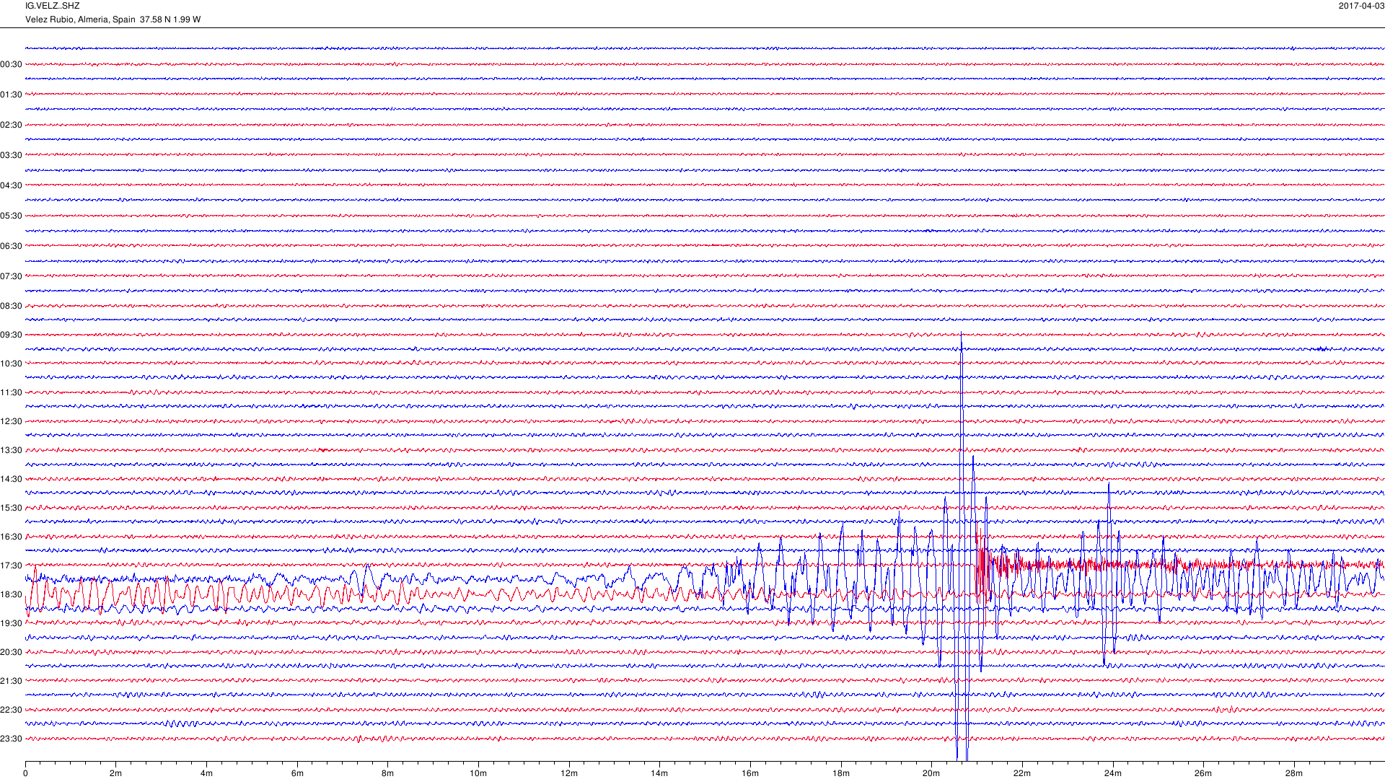The width and height of the screenshot is (1385, 779).
Task: Click the Velez Rubio station location text
Action: pyautogui.click(x=113, y=19)
